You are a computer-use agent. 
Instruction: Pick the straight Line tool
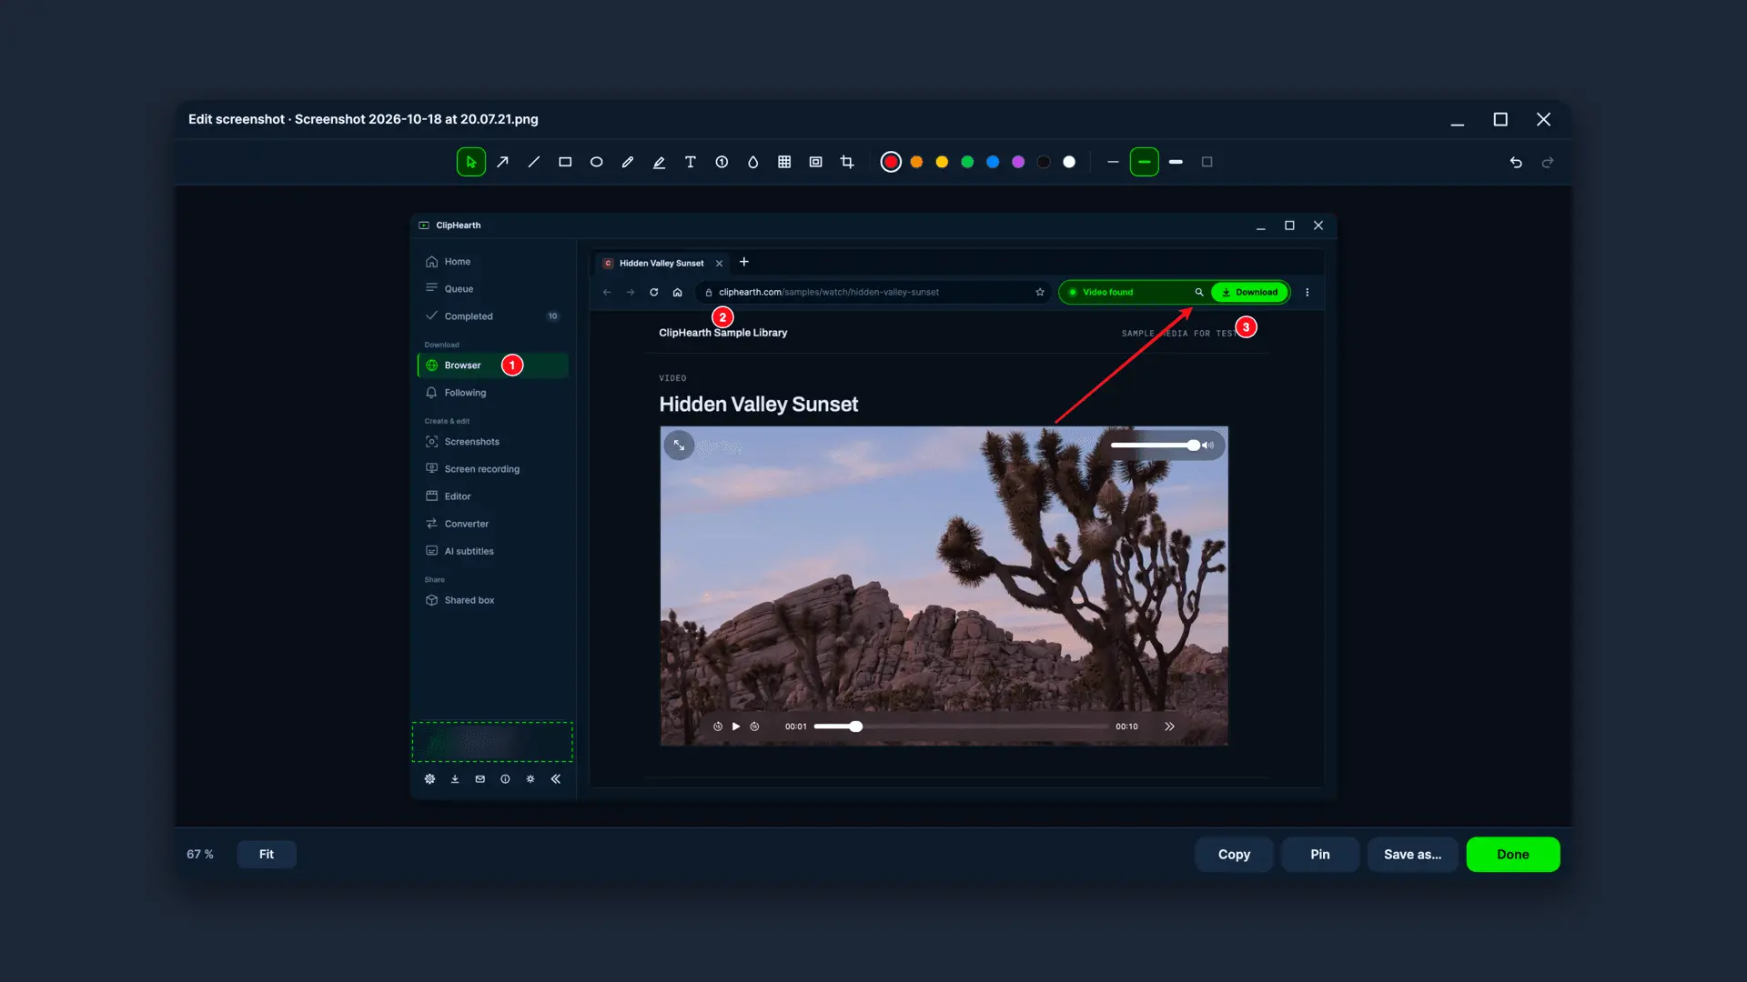tap(533, 162)
